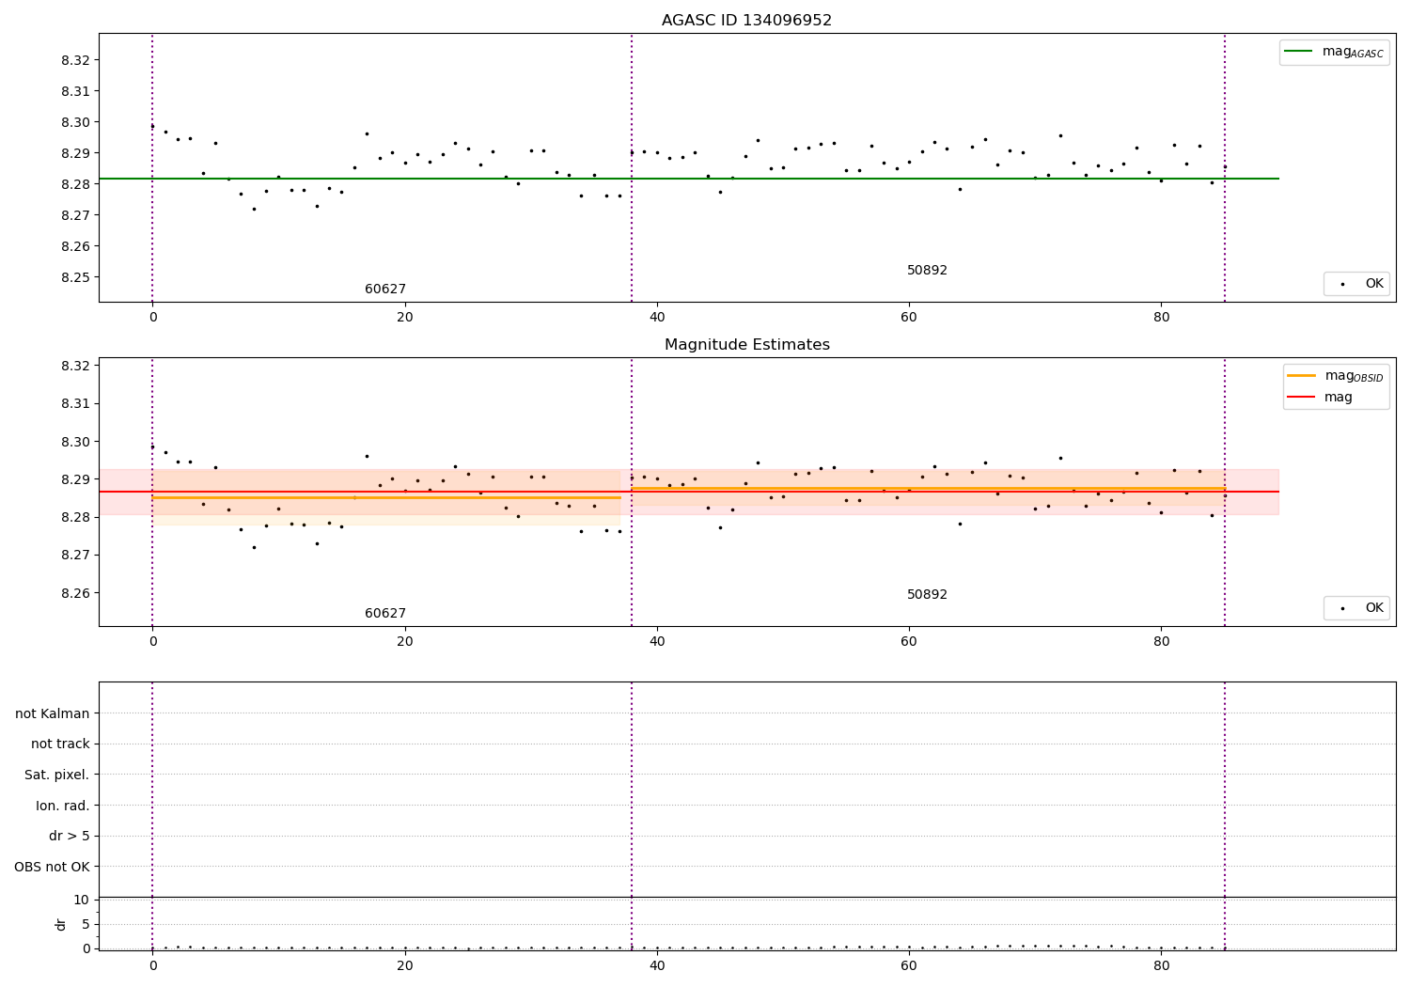Click the OK legend in the top plot
The width and height of the screenshot is (1410, 987).
pyautogui.click(x=1356, y=283)
